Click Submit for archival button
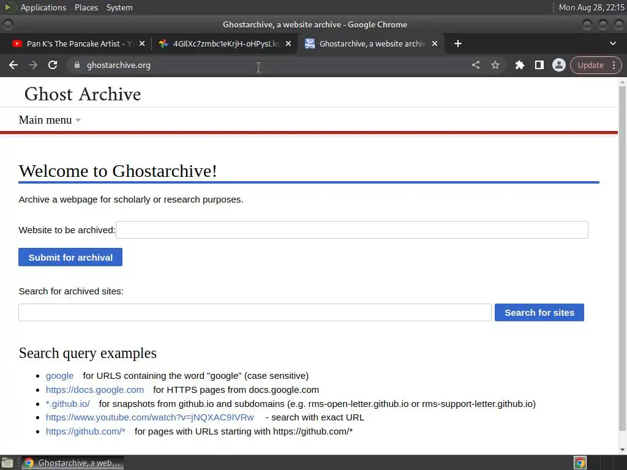627x470 pixels. pyautogui.click(x=70, y=258)
